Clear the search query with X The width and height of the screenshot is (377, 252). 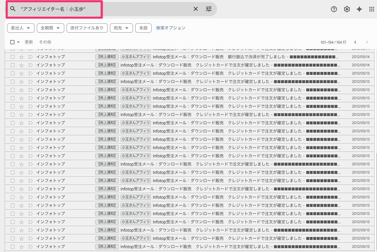click(x=196, y=9)
